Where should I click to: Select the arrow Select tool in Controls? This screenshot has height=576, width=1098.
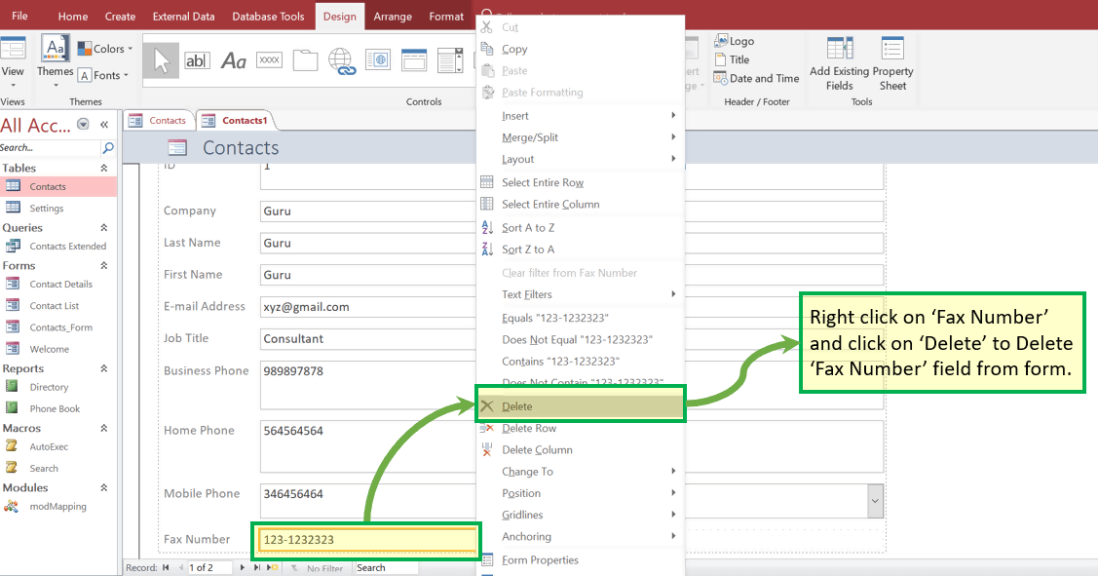[x=161, y=60]
